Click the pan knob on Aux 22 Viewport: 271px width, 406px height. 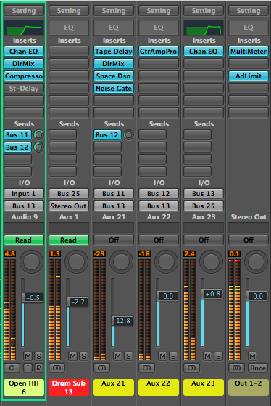167,261
